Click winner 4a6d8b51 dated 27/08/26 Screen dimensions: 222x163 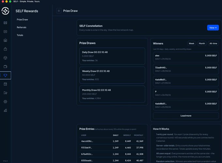186,81
